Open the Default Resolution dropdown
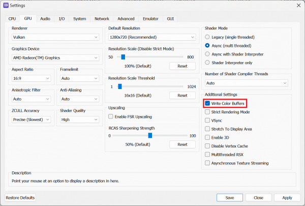 tap(152, 37)
